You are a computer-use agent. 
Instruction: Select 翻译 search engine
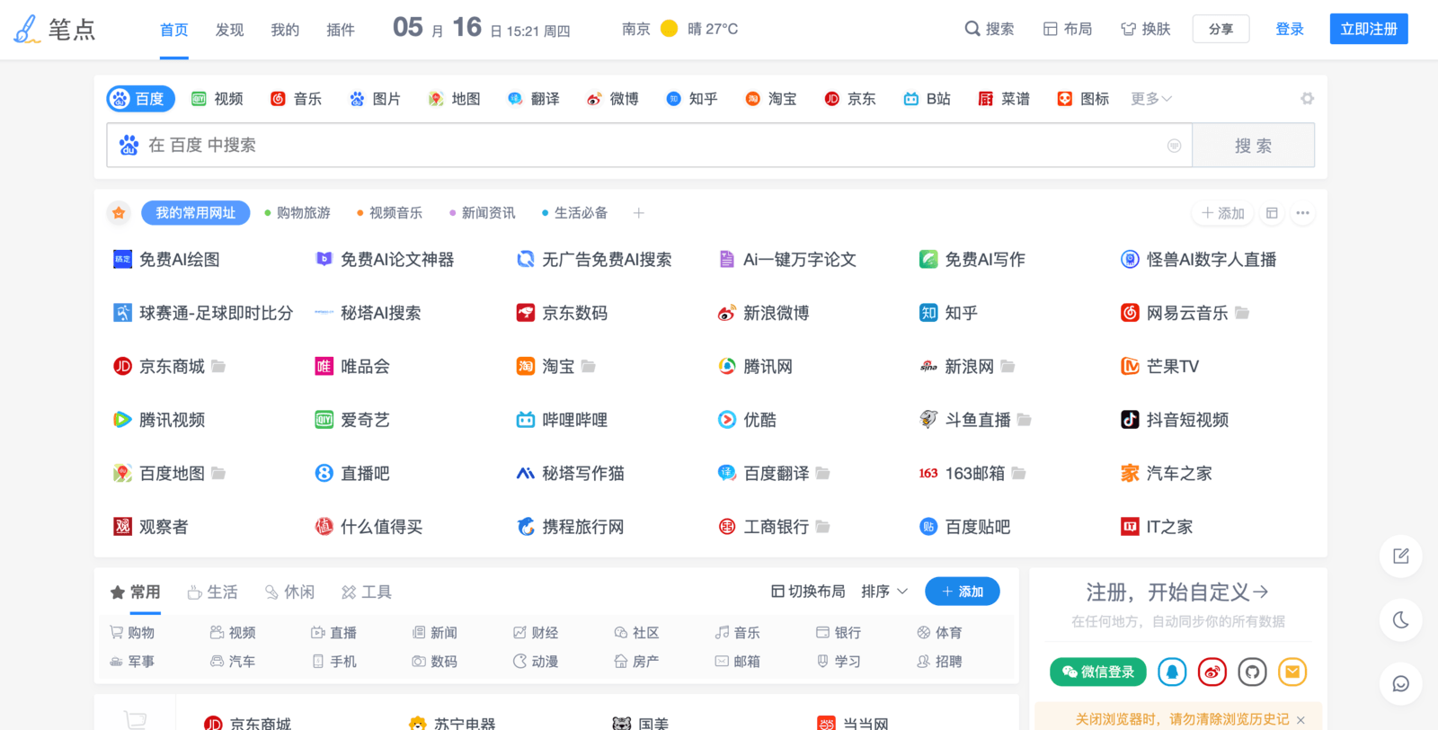coord(534,99)
